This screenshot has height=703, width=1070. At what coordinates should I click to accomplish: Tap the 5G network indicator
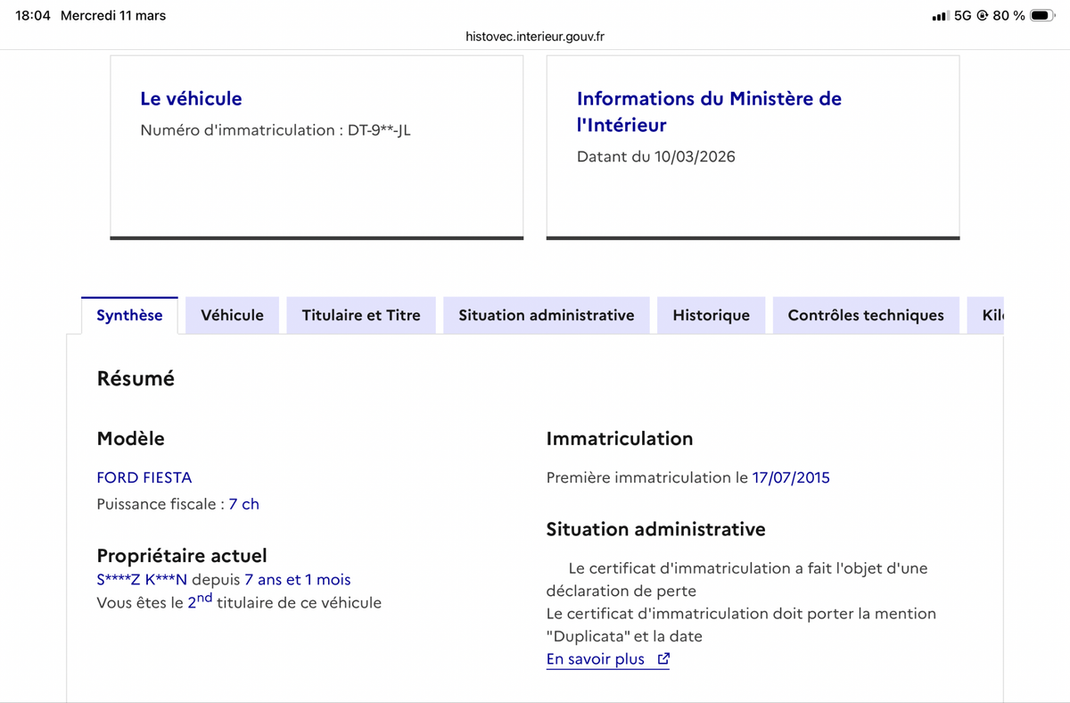[x=962, y=16]
